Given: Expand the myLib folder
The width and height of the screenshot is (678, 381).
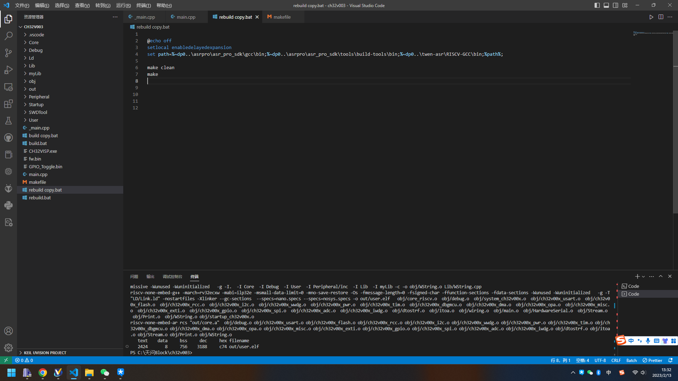Looking at the screenshot, I should coord(70,73).
